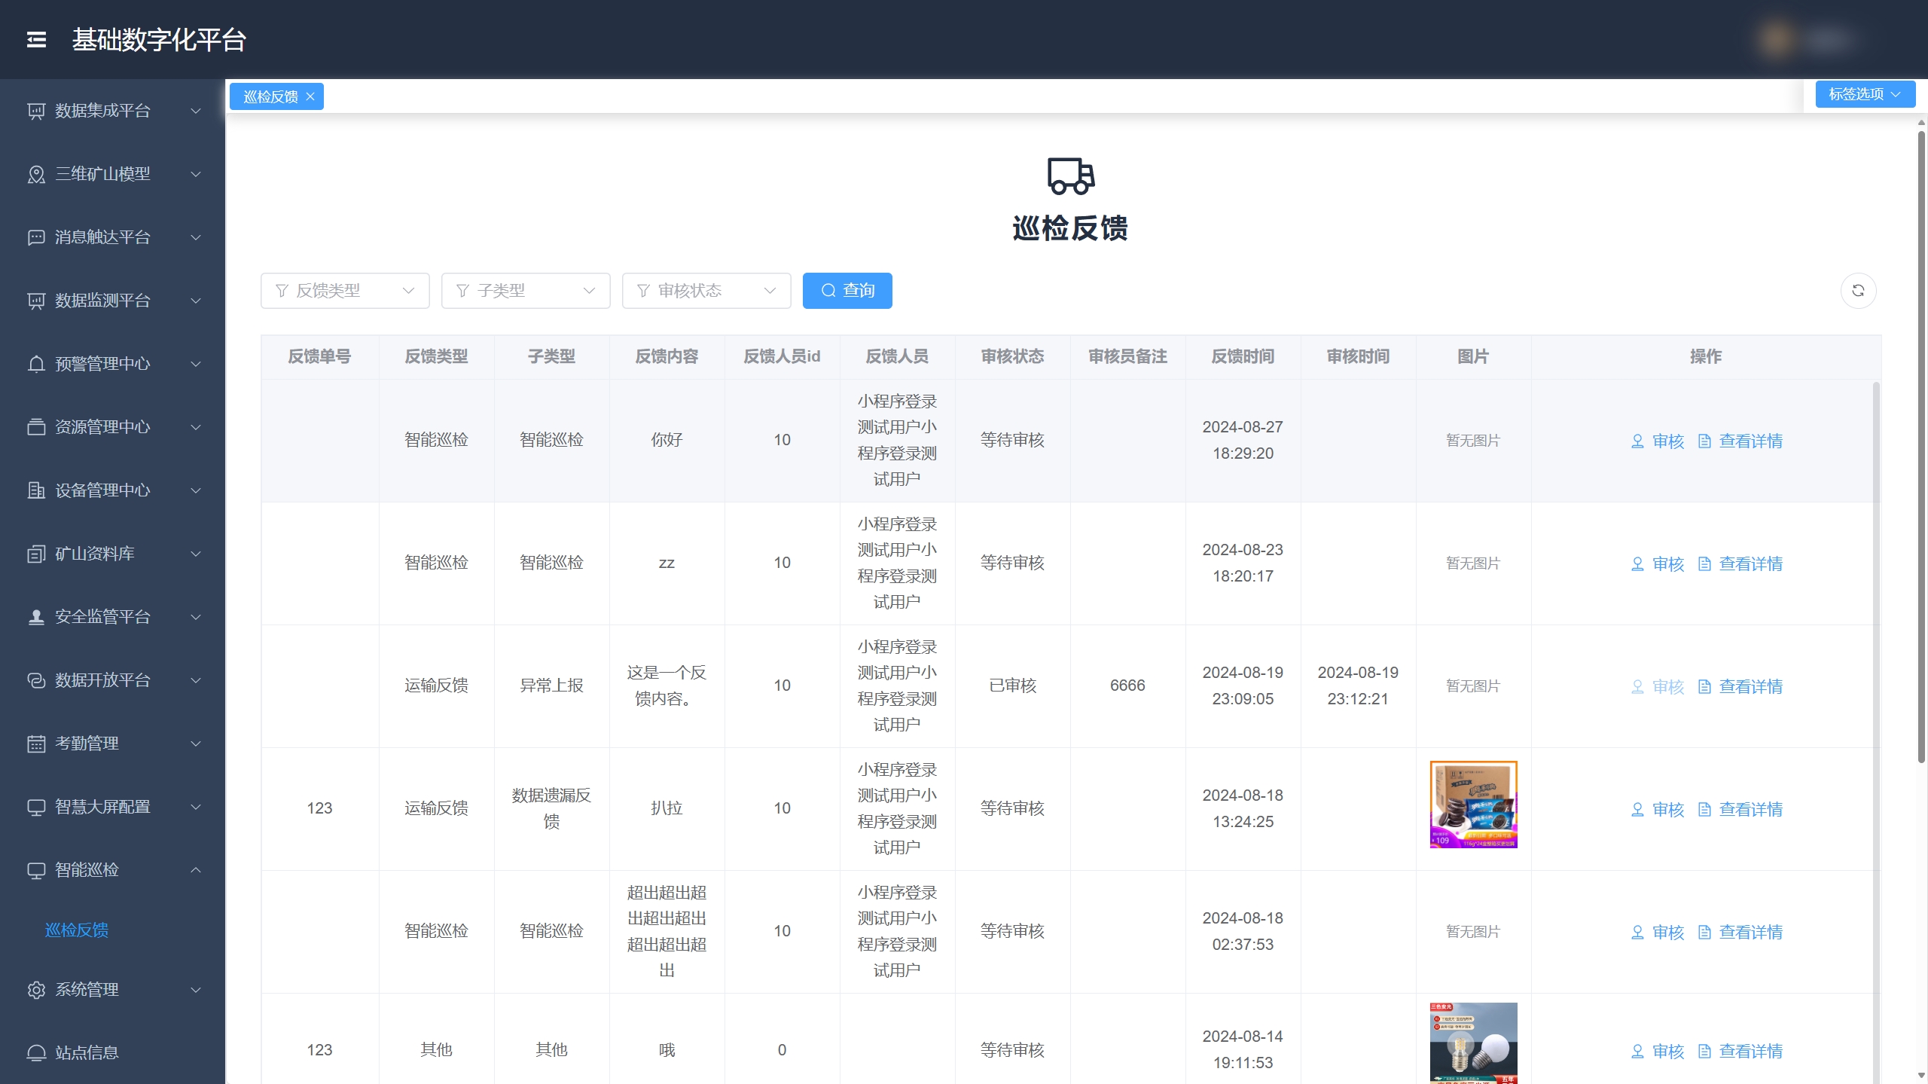The height and width of the screenshot is (1084, 1928).
Task: Click the 数据监测平台 icon
Action: click(36, 301)
